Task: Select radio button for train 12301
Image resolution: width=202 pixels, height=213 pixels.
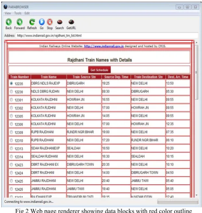Action: [x=11, y=100]
